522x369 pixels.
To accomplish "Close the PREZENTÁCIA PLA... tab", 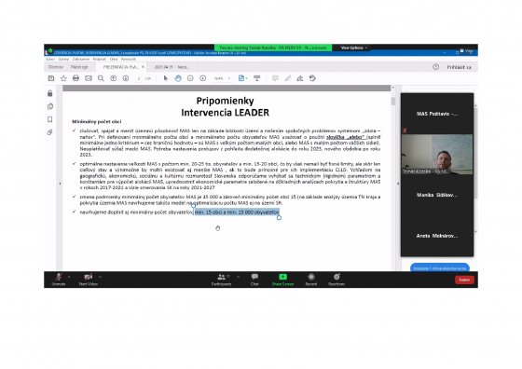I will pyautogui.click(x=143, y=67).
